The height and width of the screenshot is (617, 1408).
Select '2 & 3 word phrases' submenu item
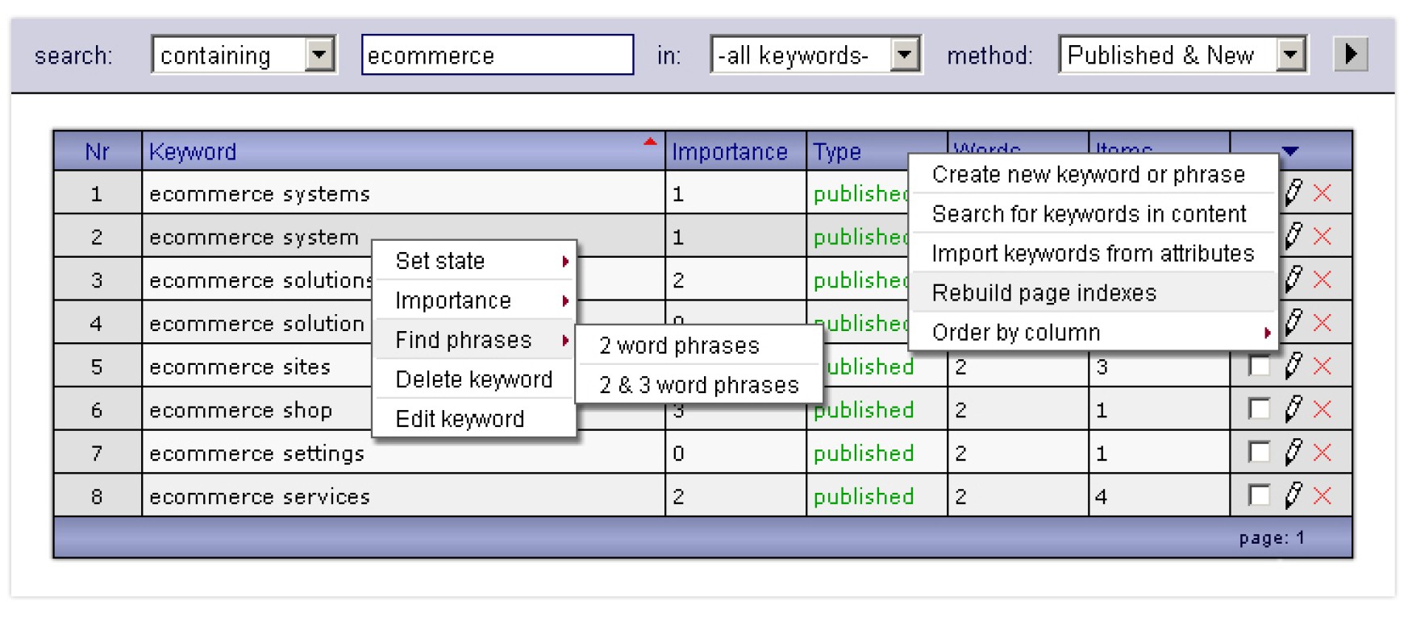tap(698, 385)
